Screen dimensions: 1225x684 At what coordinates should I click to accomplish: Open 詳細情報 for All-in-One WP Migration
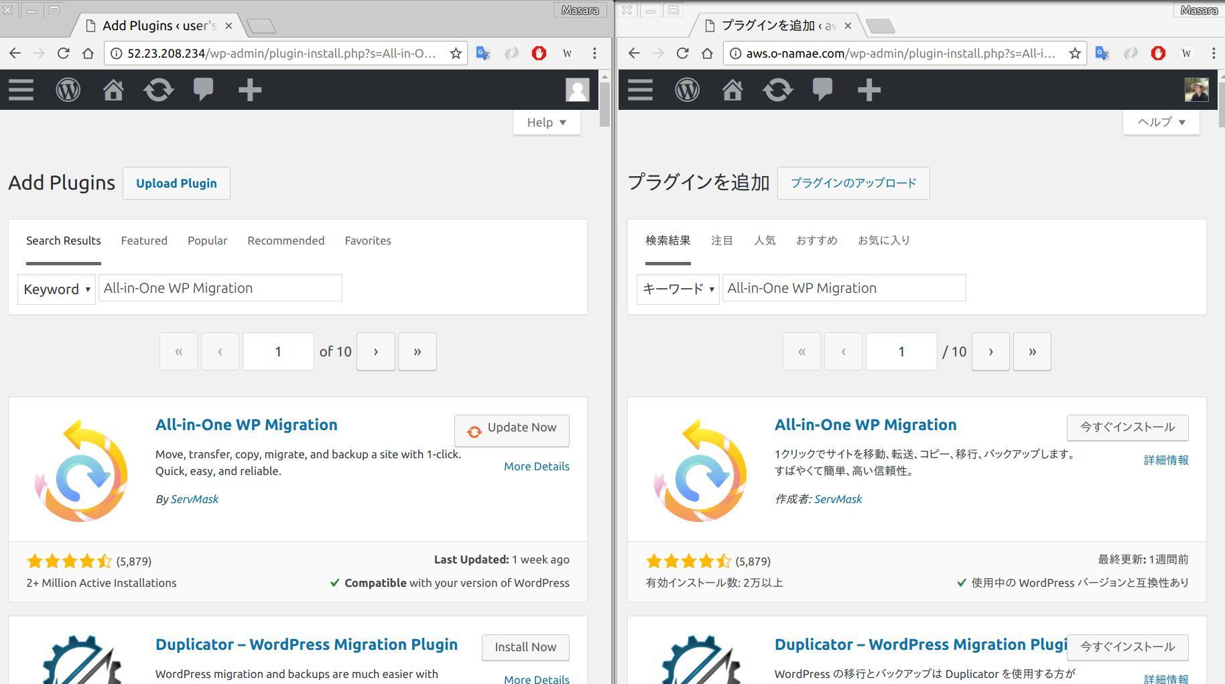tap(1166, 460)
